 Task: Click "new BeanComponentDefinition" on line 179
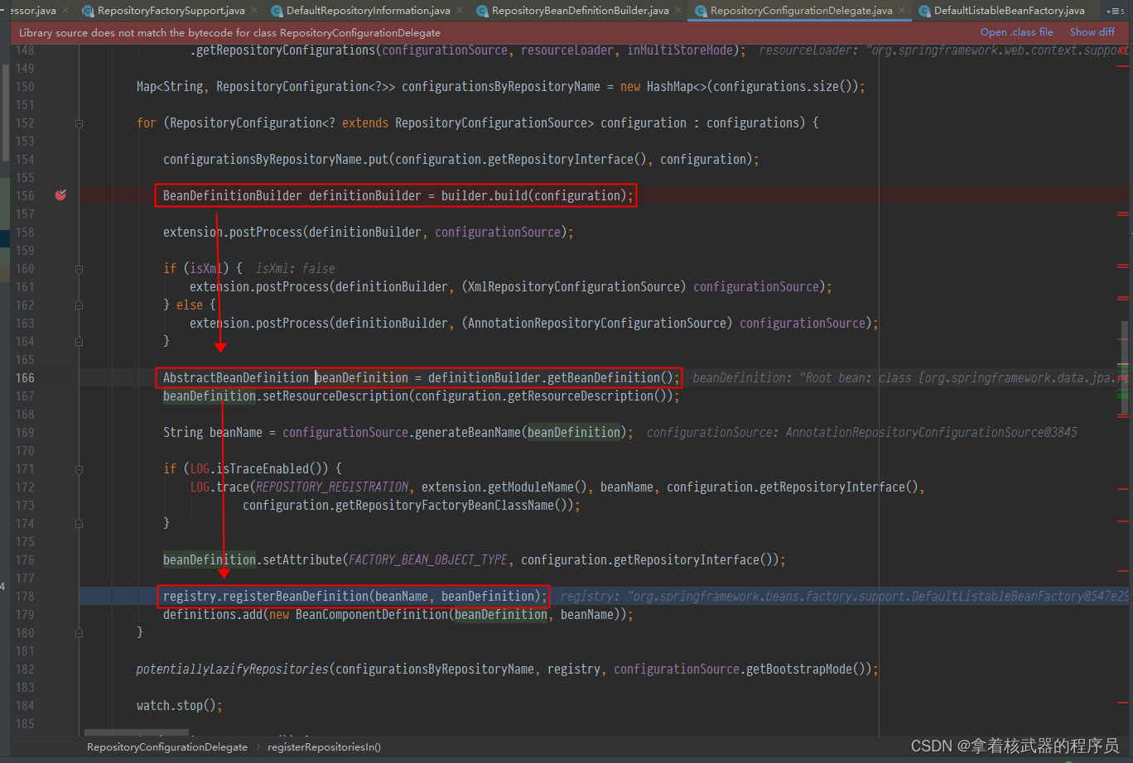pos(359,614)
